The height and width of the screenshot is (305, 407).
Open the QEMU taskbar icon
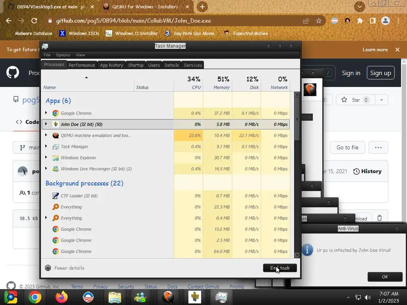[x=168, y=297]
